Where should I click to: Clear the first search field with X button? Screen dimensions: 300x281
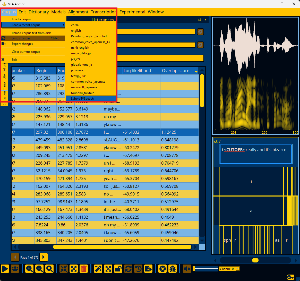coord(200,32)
